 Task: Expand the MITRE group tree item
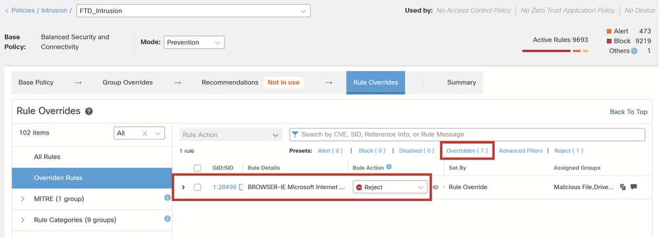pyautogui.click(x=22, y=199)
